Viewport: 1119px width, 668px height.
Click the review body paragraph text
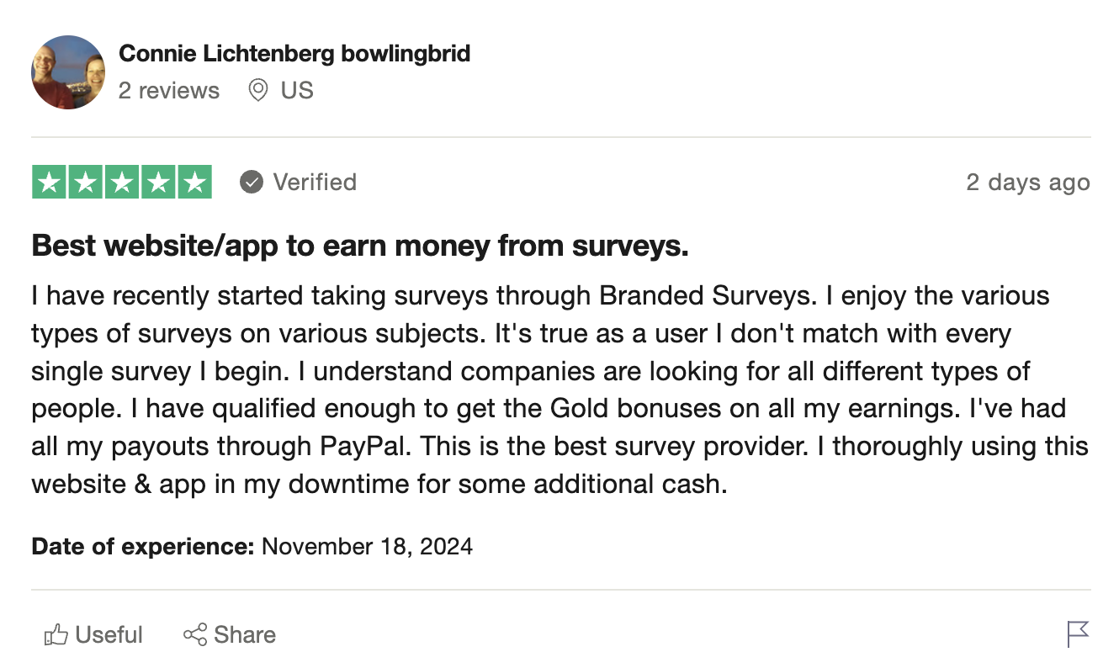(x=560, y=390)
